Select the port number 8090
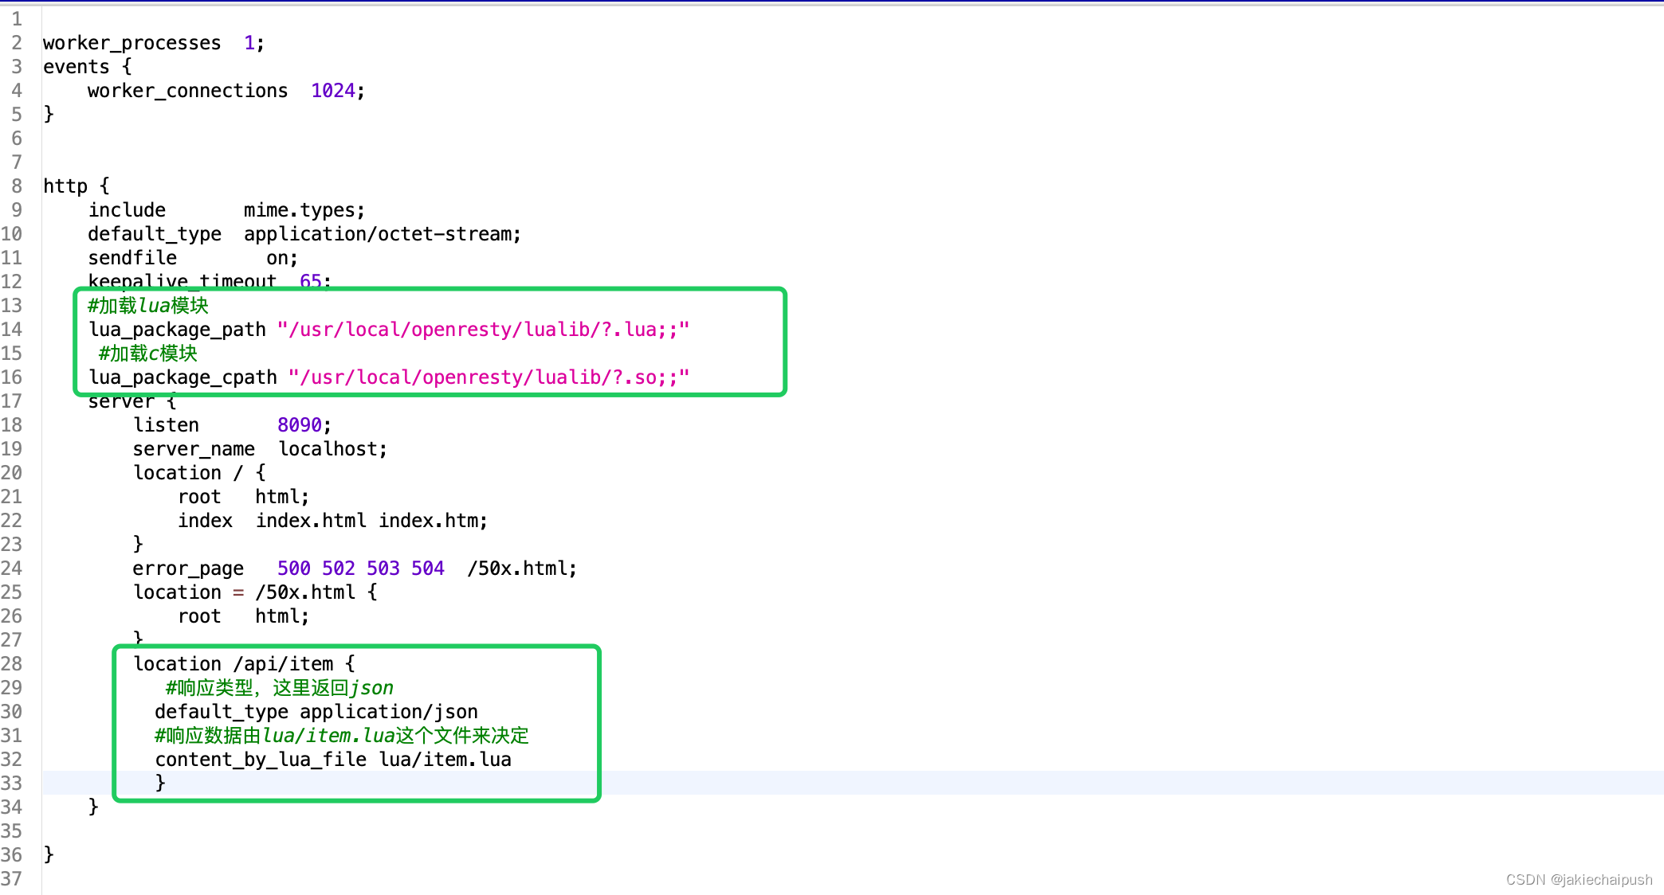The width and height of the screenshot is (1664, 895). (x=300, y=425)
